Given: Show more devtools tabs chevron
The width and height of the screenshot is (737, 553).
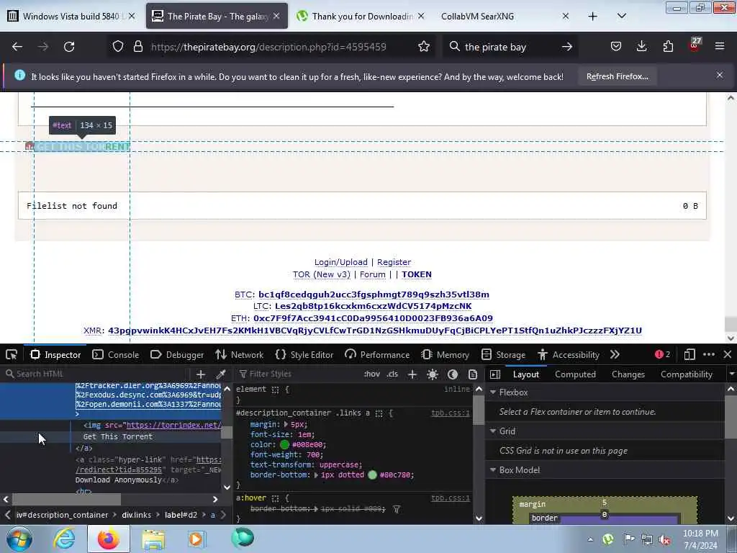Looking at the screenshot, I should 615,354.
